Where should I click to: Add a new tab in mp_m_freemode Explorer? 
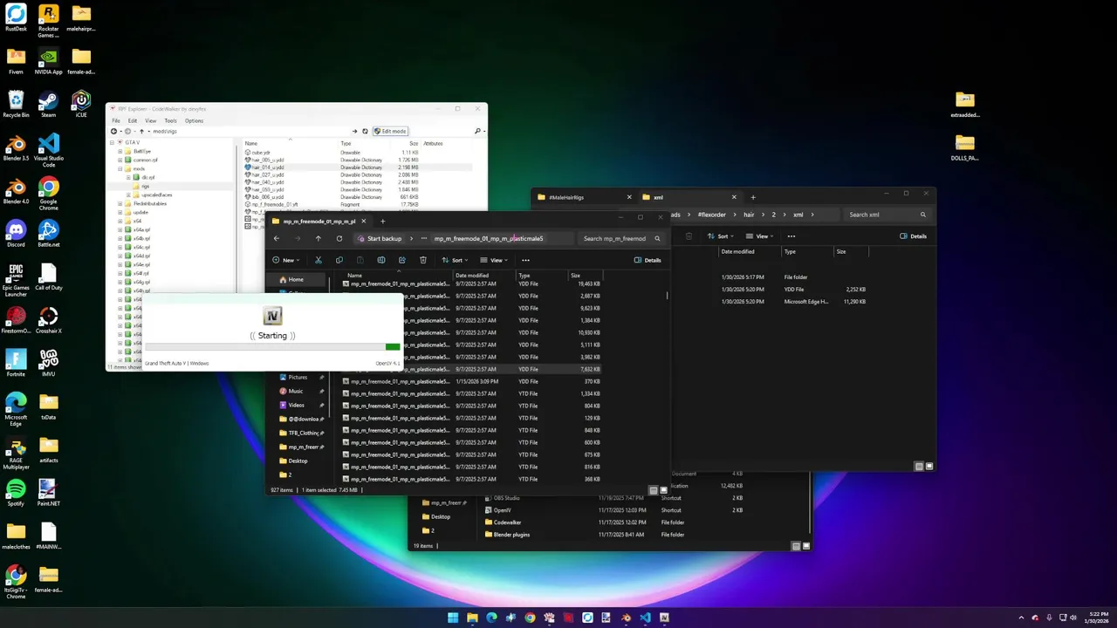click(x=382, y=221)
